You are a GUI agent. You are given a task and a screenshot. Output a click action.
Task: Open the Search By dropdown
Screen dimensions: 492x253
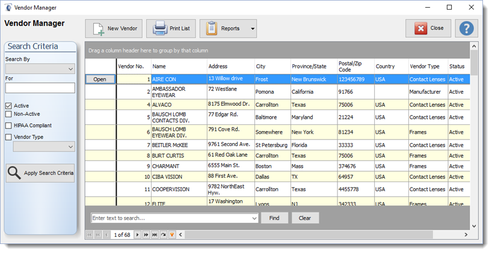point(40,69)
